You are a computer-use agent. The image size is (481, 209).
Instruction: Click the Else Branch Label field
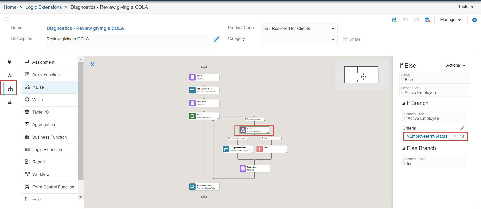pyautogui.click(x=435, y=162)
